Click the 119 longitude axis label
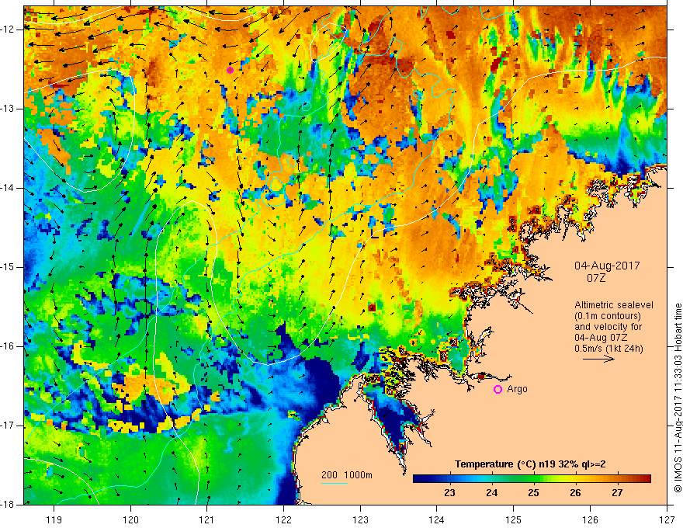This screenshot has width=683, height=528. (x=54, y=519)
